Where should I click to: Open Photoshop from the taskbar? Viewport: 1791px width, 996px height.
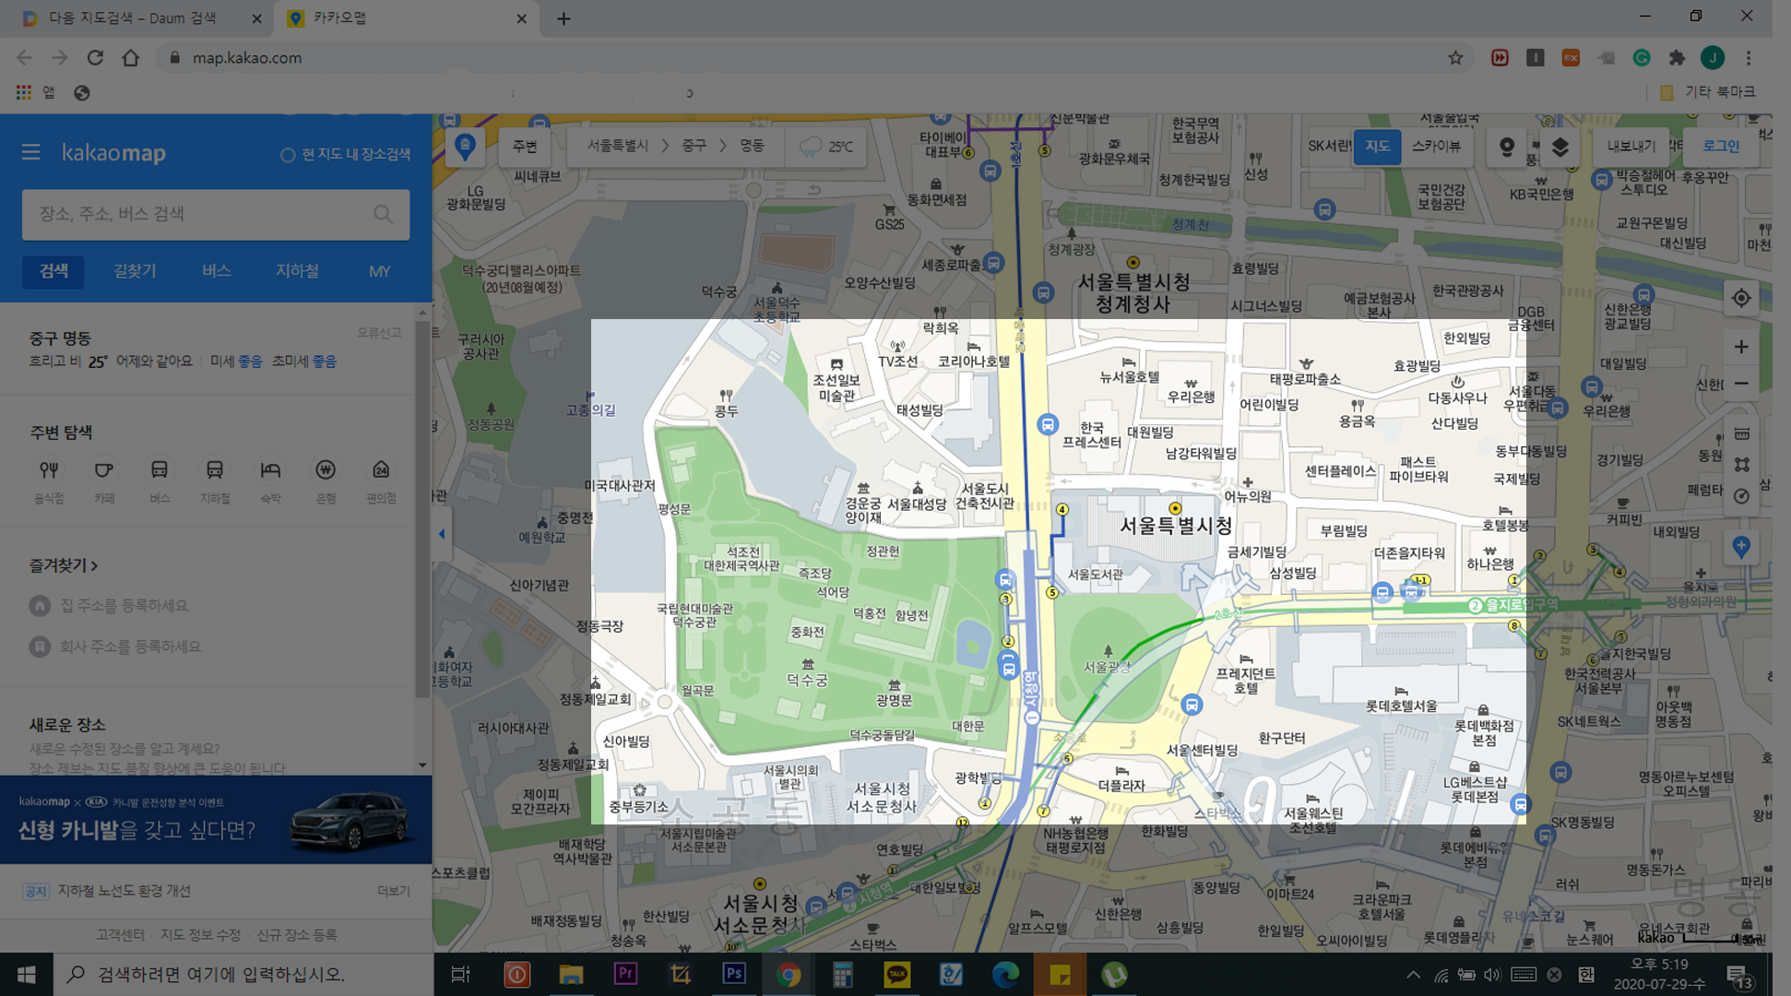[734, 975]
